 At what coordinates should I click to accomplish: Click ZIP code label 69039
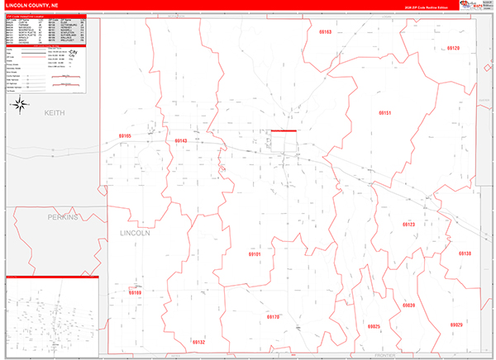pyautogui.click(x=408, y=306)
